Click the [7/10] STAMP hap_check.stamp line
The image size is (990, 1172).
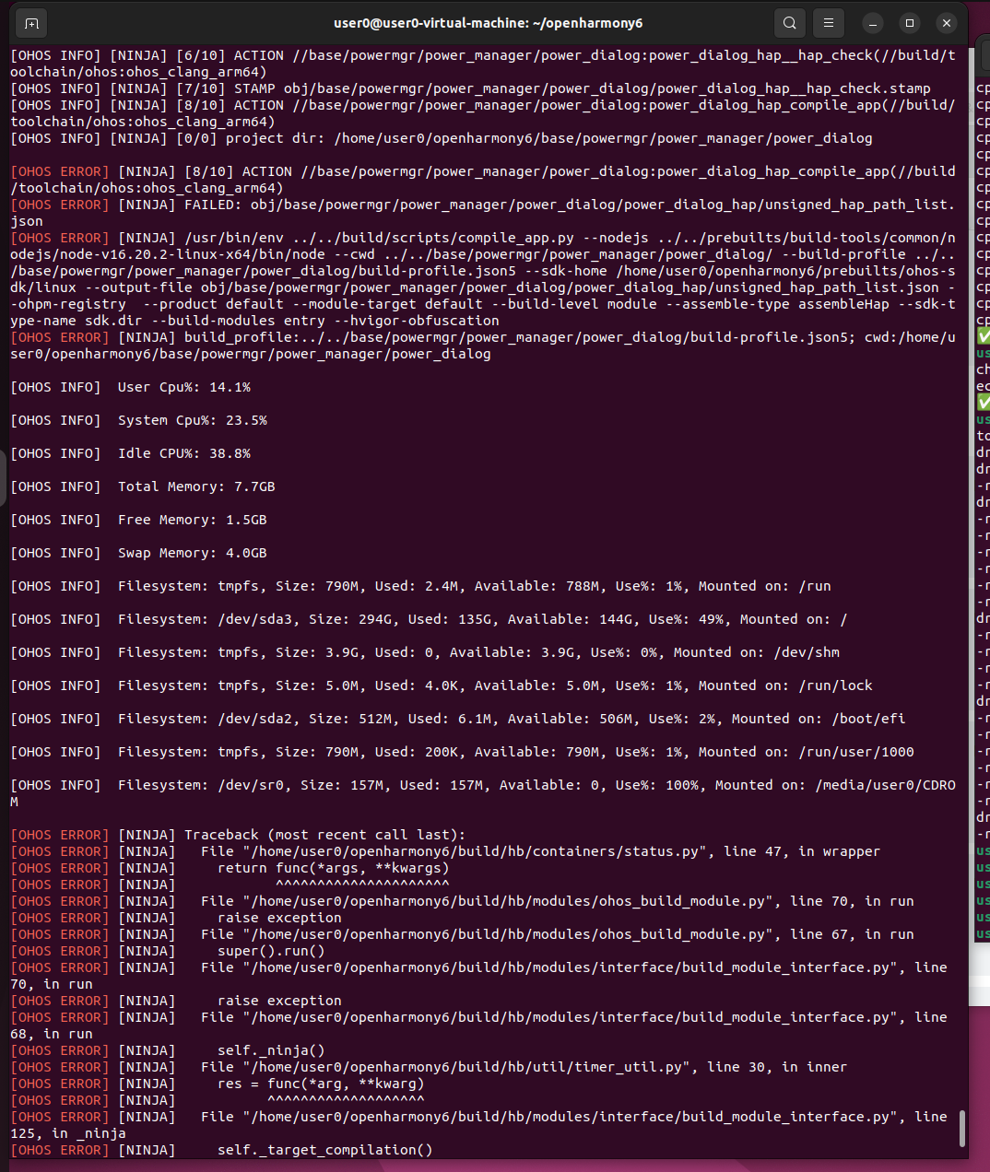[x=470, y=88]
